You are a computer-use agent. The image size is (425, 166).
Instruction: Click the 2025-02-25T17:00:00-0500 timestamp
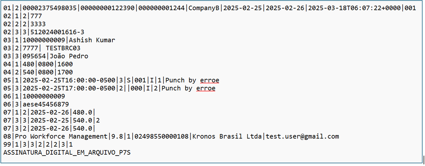point(69,89)
